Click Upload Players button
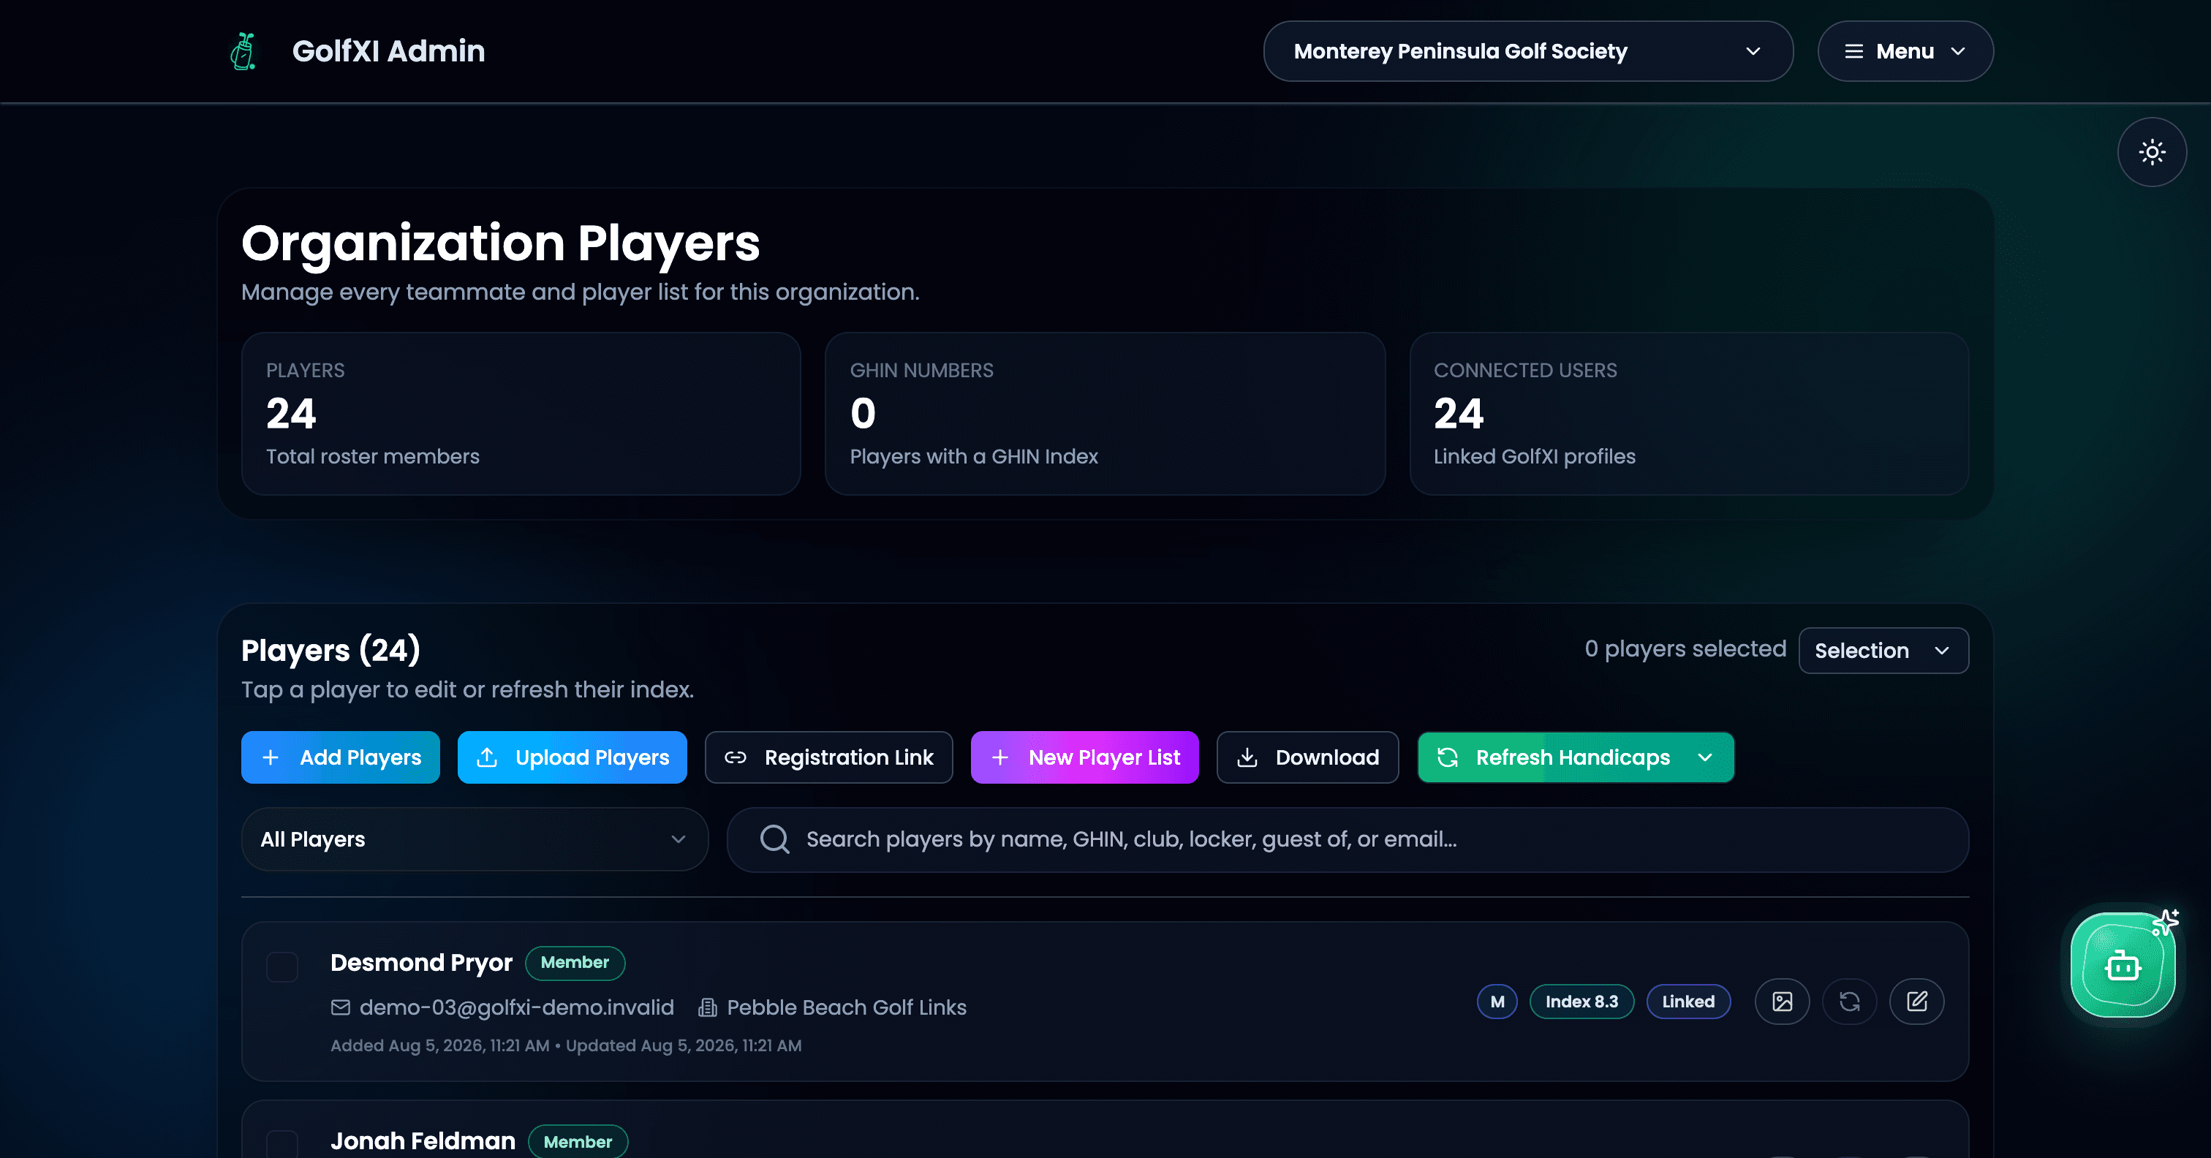The height and width of the screenshot is (1158, 2211). click(x=572, y=758)
